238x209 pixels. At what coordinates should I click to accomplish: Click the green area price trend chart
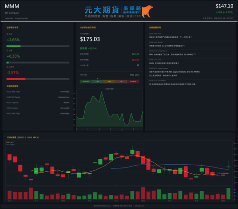pos(109,109)
